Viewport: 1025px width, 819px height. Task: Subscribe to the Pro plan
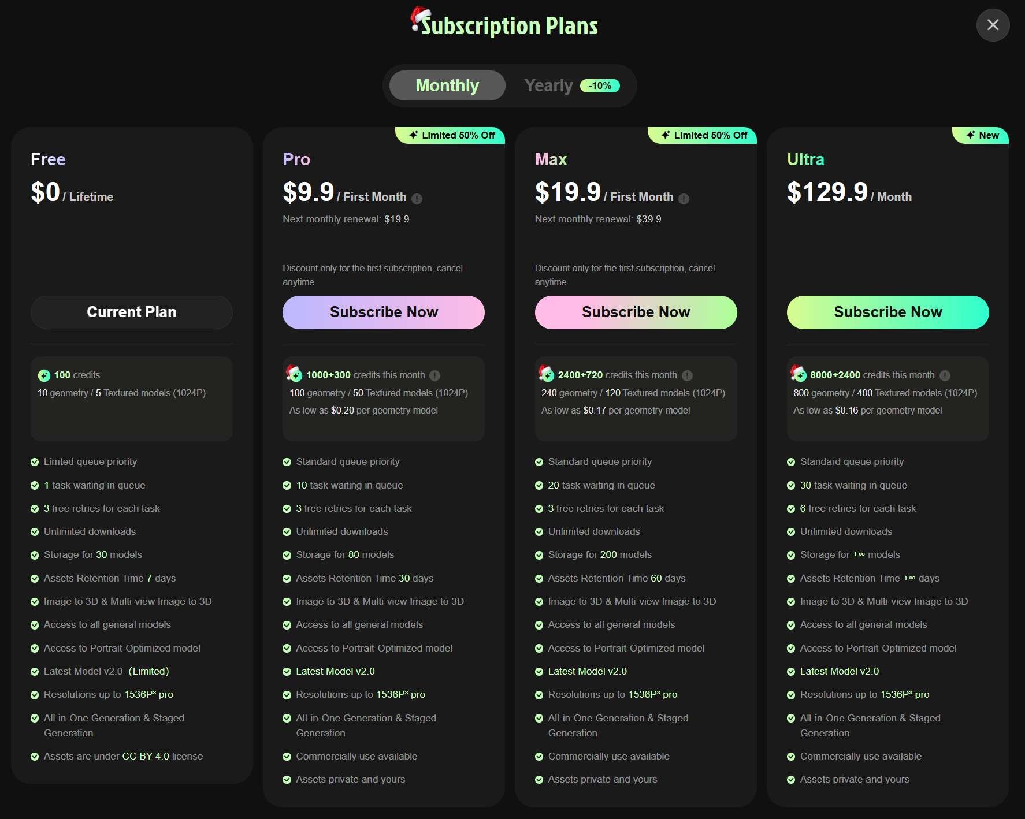(x=383, y=312)
